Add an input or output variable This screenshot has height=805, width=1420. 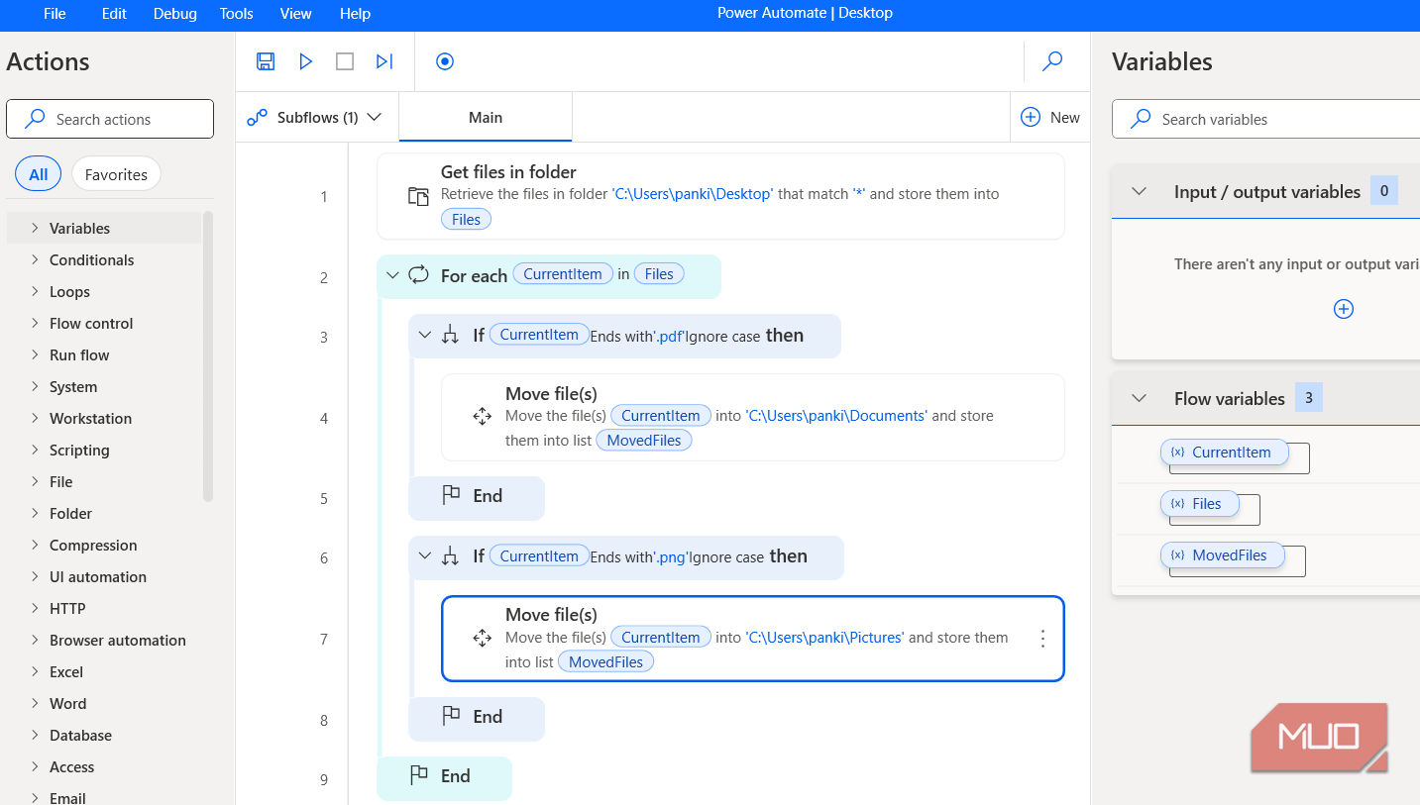point(1344,309)
